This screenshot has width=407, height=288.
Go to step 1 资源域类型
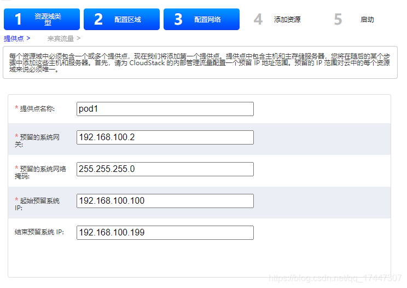pos(42,19)
